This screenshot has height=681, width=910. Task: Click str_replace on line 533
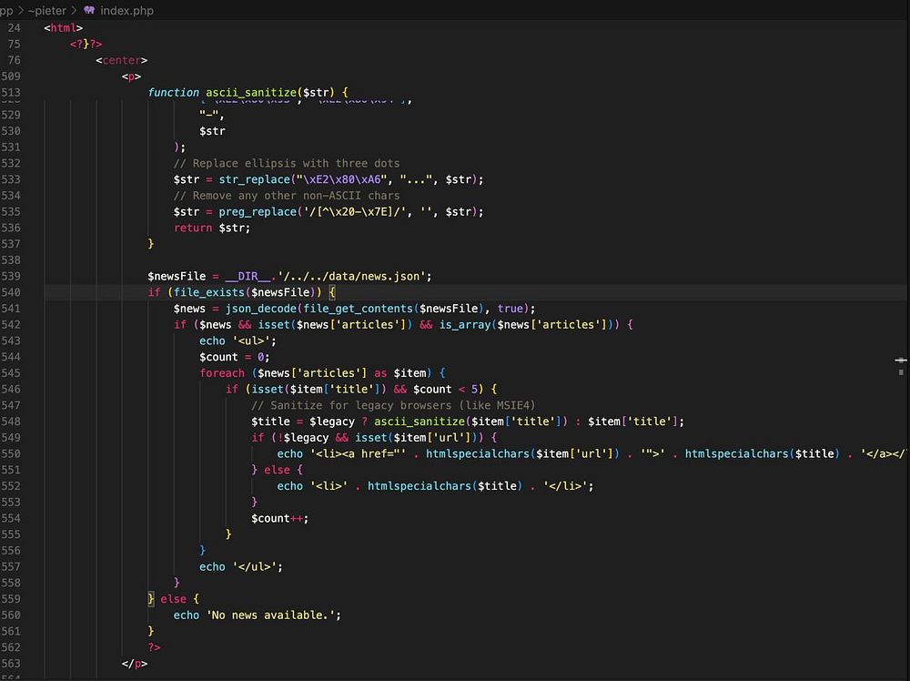point(254,180)
